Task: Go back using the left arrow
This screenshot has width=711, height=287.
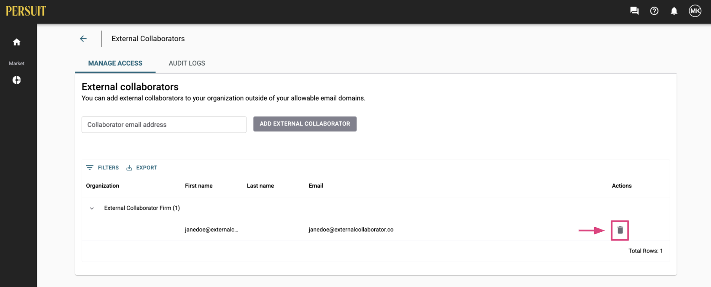Action: tap(83, 39)
